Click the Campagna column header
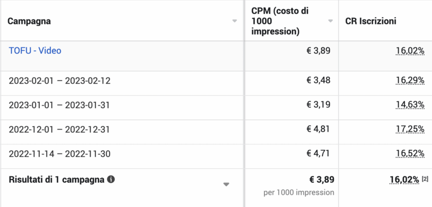The image size is (432, 207). [30, 21]
